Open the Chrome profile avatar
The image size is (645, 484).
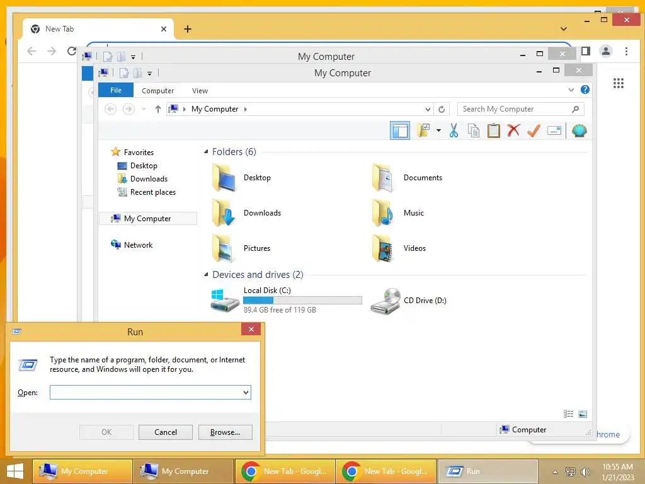click(x=605, y=51)
